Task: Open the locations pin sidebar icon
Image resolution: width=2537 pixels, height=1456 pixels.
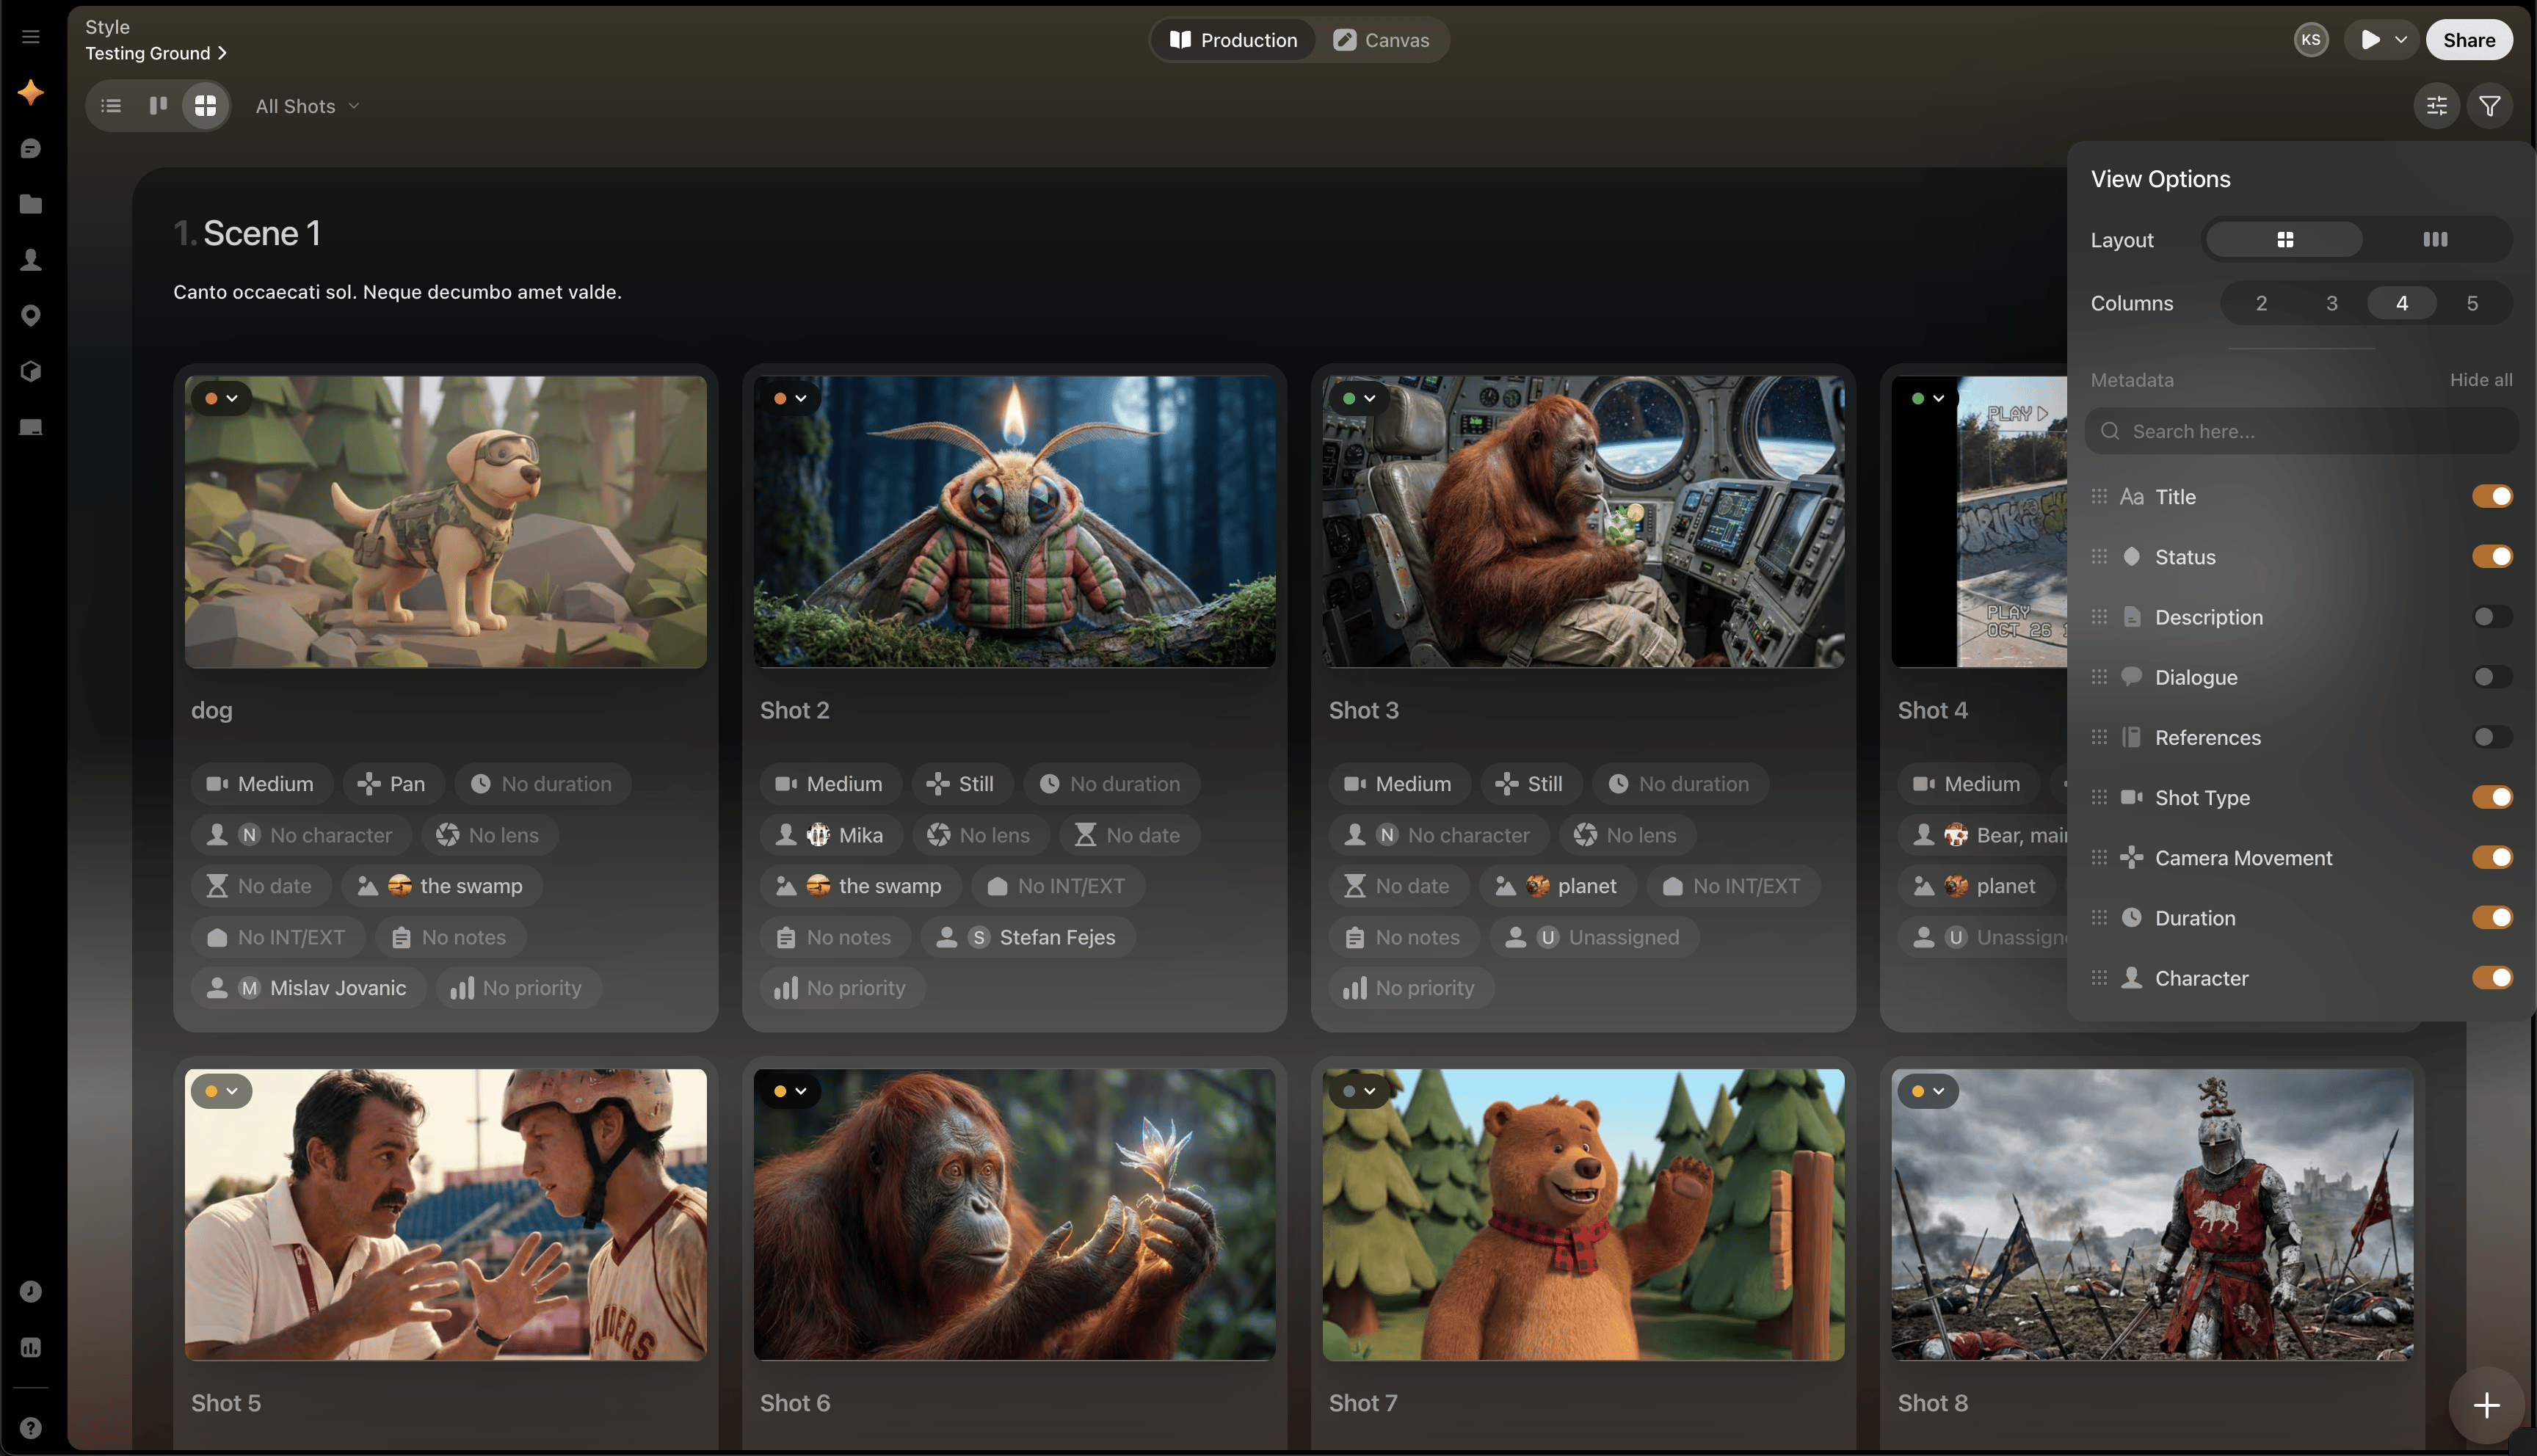Action: click(31, 316)
